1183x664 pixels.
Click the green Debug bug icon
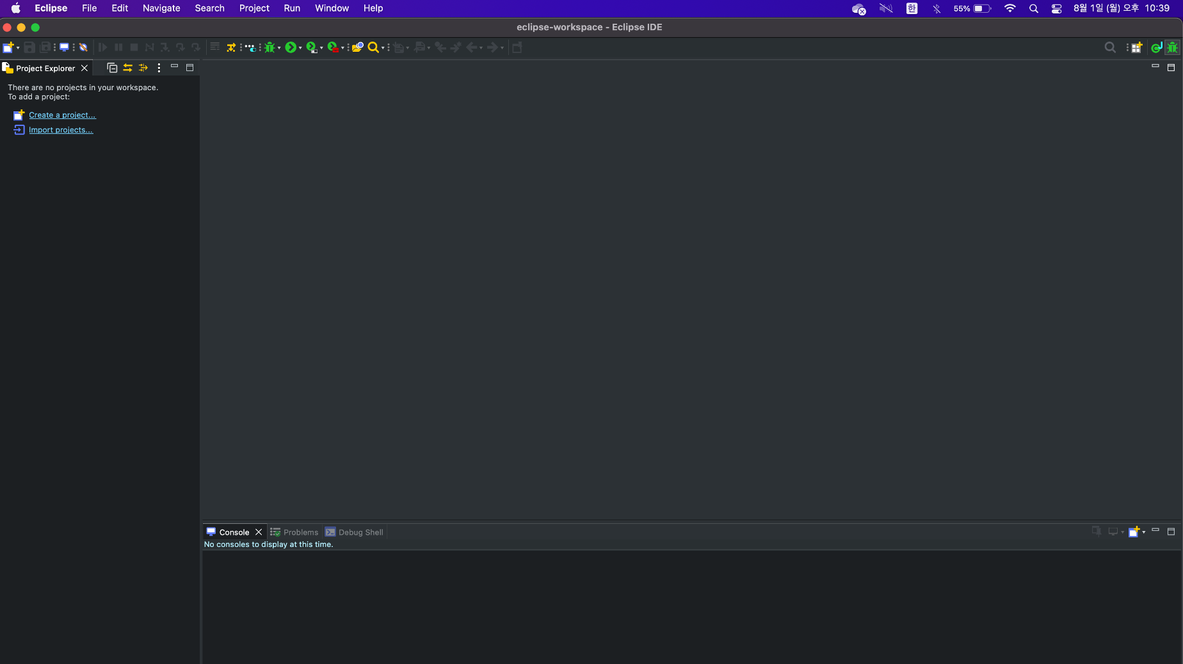coord(270,47)
